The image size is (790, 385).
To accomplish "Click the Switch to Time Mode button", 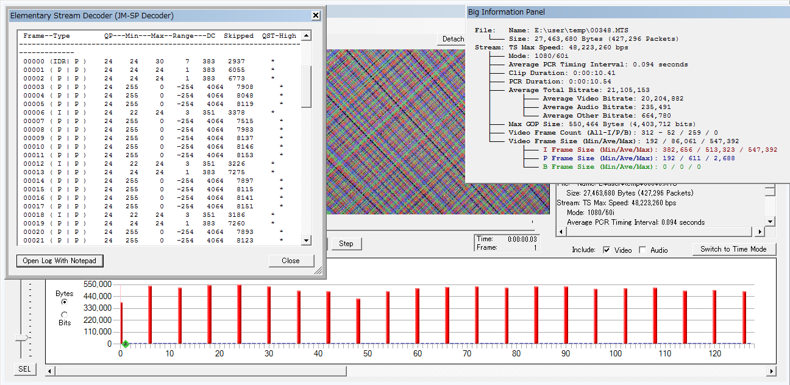I will [x=733, y=249].
